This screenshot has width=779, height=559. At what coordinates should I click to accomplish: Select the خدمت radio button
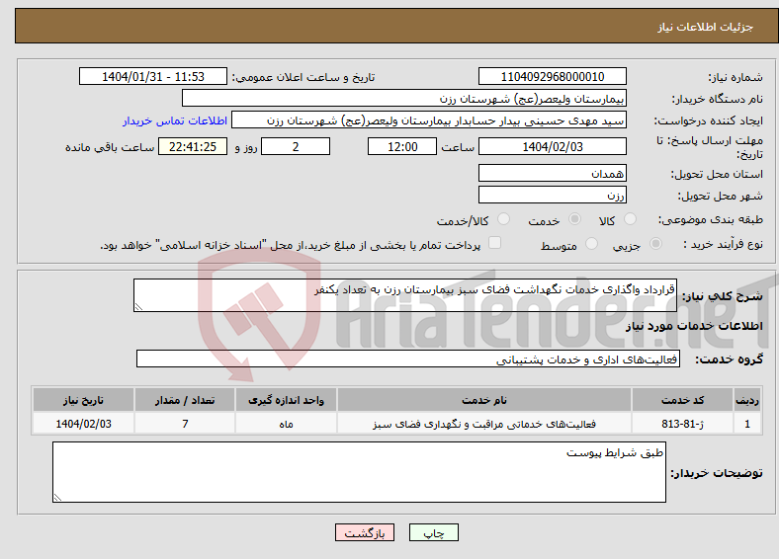click(574, 219)
